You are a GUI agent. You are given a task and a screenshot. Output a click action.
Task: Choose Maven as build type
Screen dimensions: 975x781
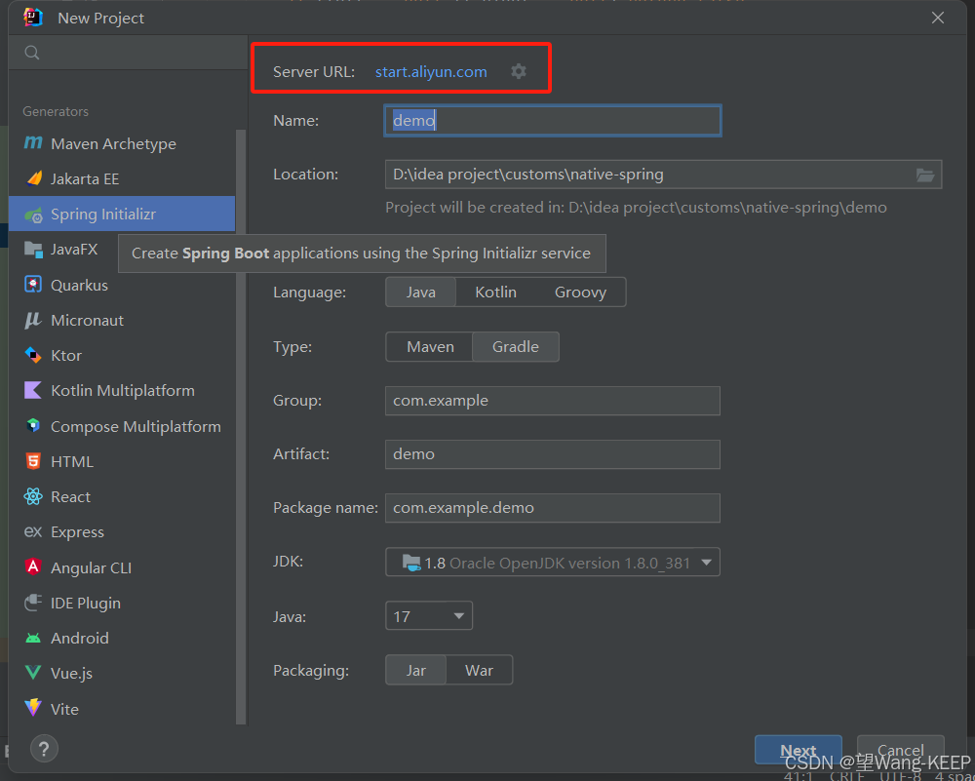(430, 346)
